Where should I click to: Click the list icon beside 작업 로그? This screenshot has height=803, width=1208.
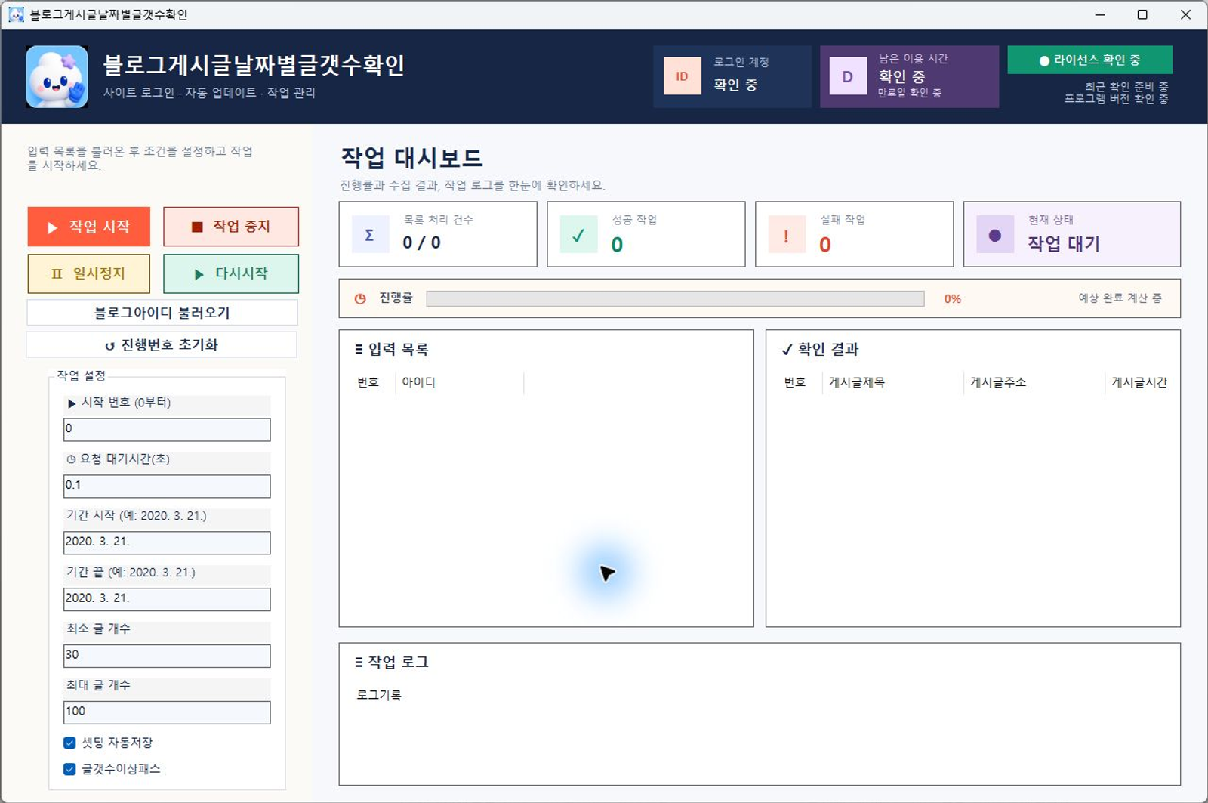(359, 662)
